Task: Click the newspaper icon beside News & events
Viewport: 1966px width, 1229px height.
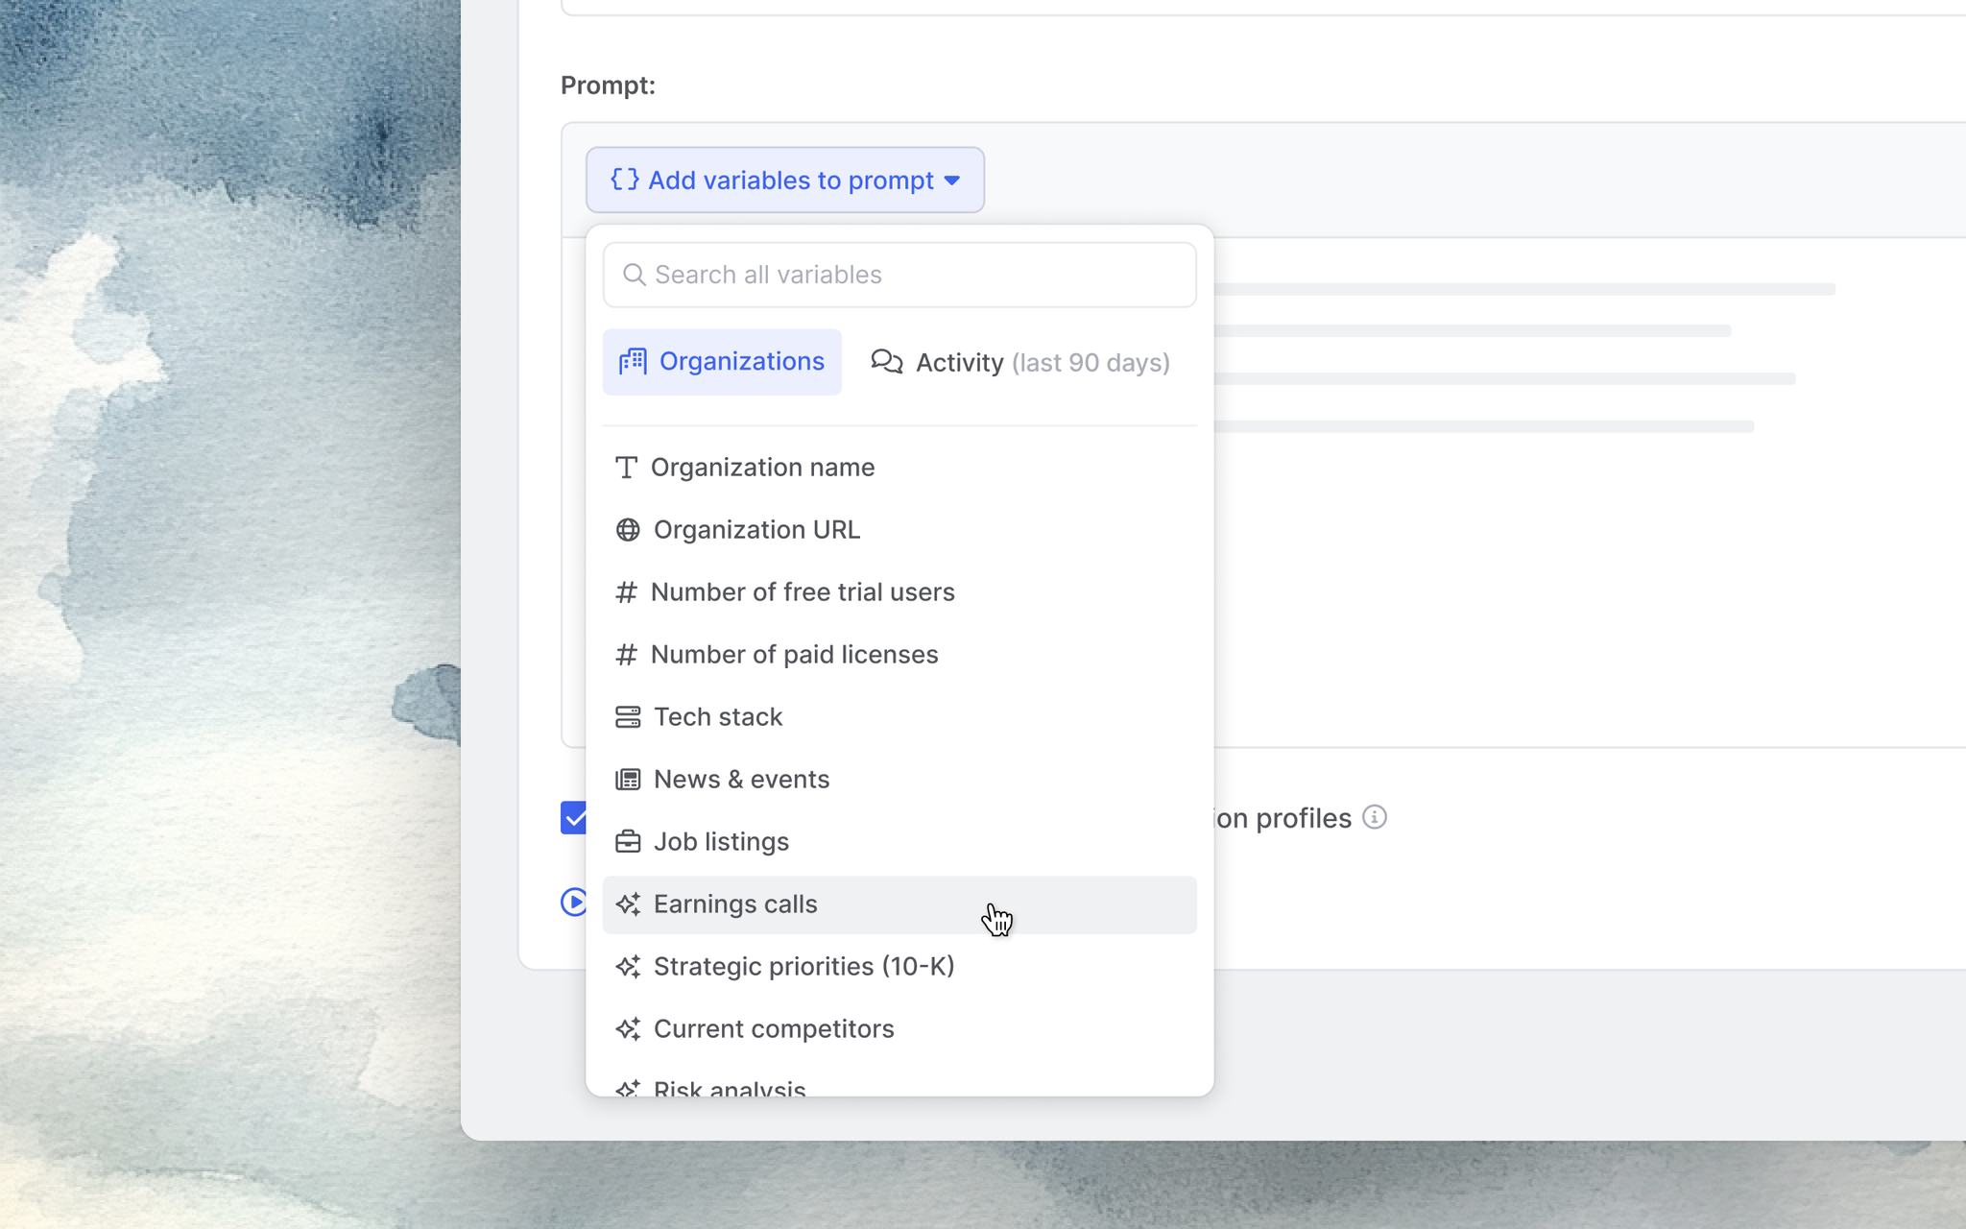Action: pos(628,780)
